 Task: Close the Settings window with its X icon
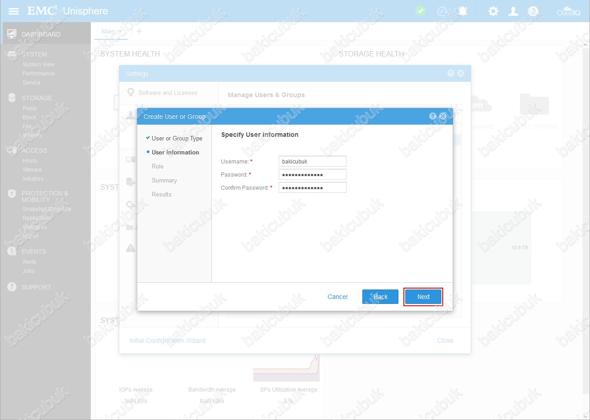(461, 73)
